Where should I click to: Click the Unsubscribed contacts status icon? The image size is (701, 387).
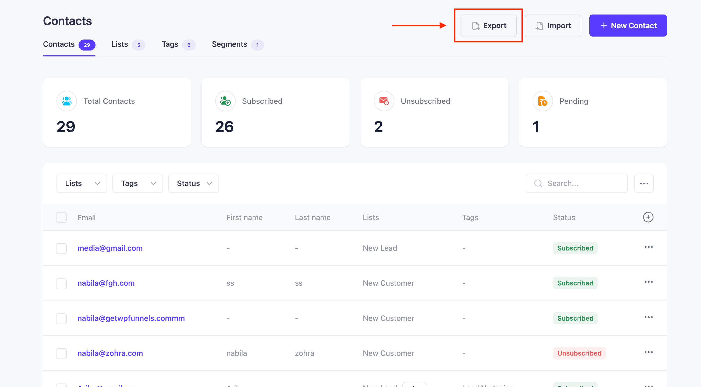pyautogui.click(x=384, y=101)
